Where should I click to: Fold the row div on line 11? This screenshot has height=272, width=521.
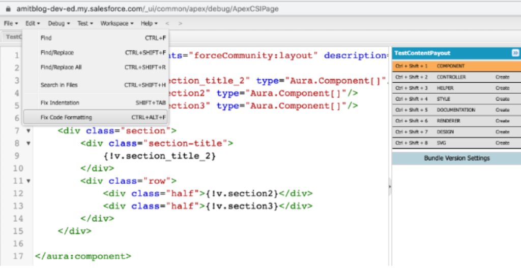click(28, 181)
